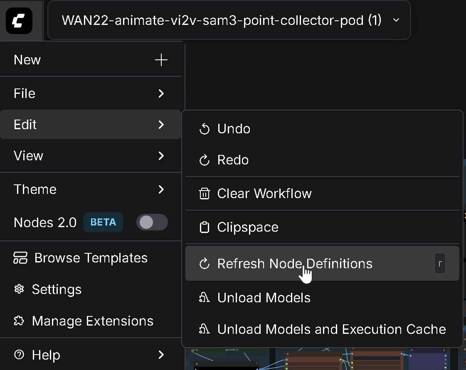Select Unload Models and Execution Cache
Viewport: 466px width, 370px height.
pyautogui.click(x=331, y=329)
